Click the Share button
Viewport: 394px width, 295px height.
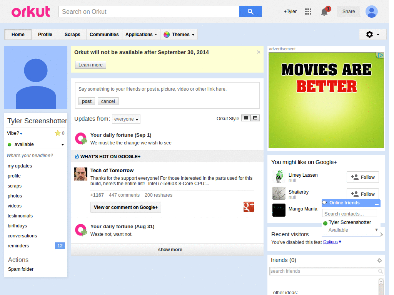[349, 12]
